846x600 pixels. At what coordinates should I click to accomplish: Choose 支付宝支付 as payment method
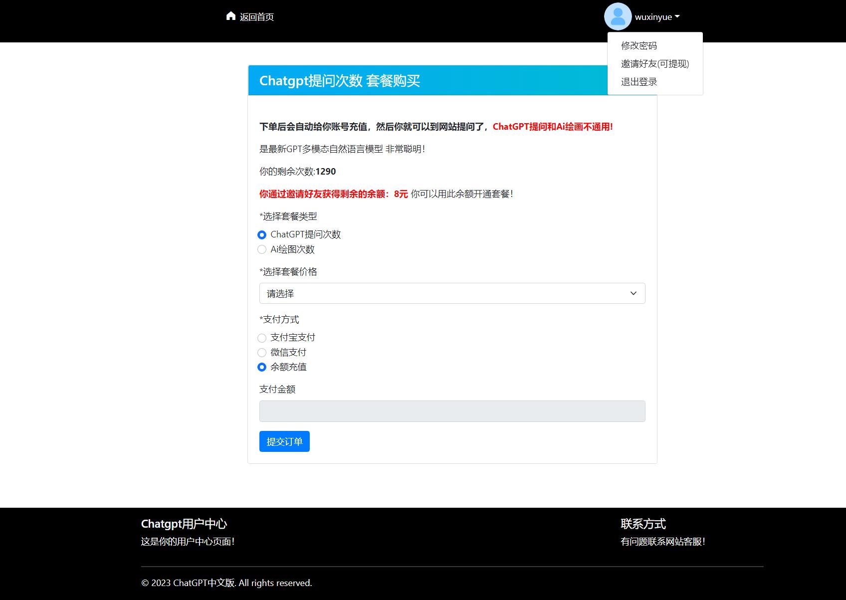262,338
